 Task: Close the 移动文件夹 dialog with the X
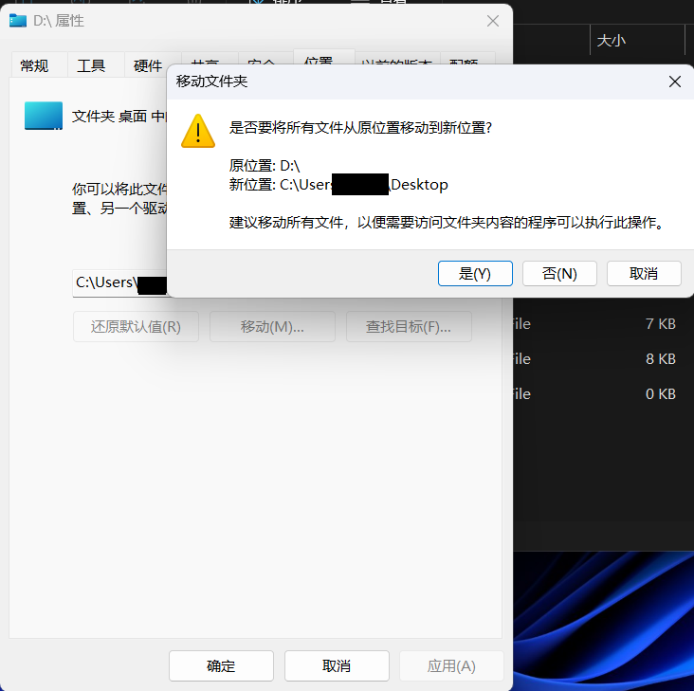click(x=674, y=82)
